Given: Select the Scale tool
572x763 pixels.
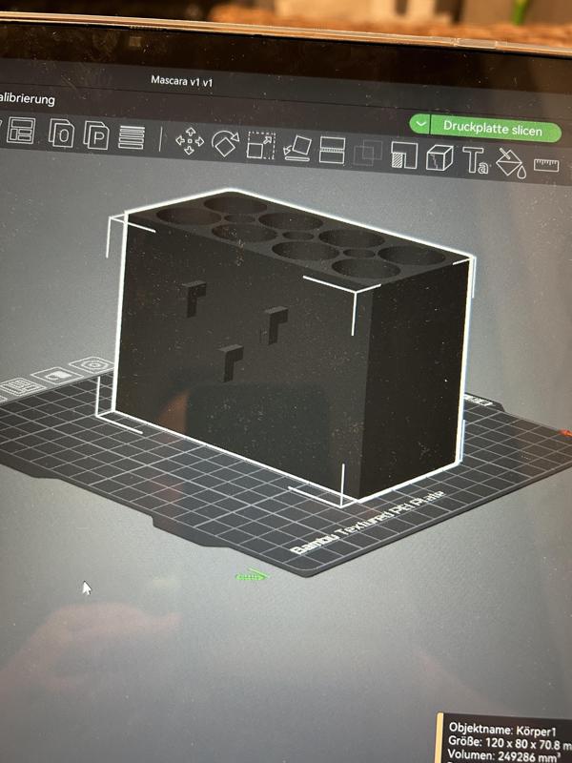Looking at the screenshot, I should pyautogui.click(x=260, y=145).
